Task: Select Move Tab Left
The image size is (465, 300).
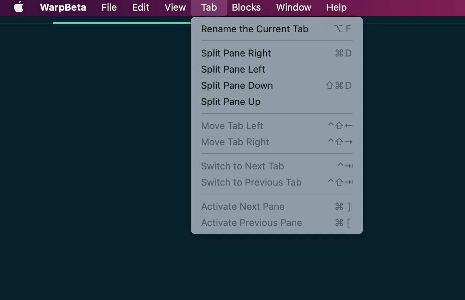Action: pyautogui.click(x=232, y=126)
